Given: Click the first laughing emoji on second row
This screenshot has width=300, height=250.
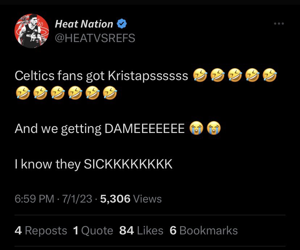Looking at the screenshot, I should (23, 93).
